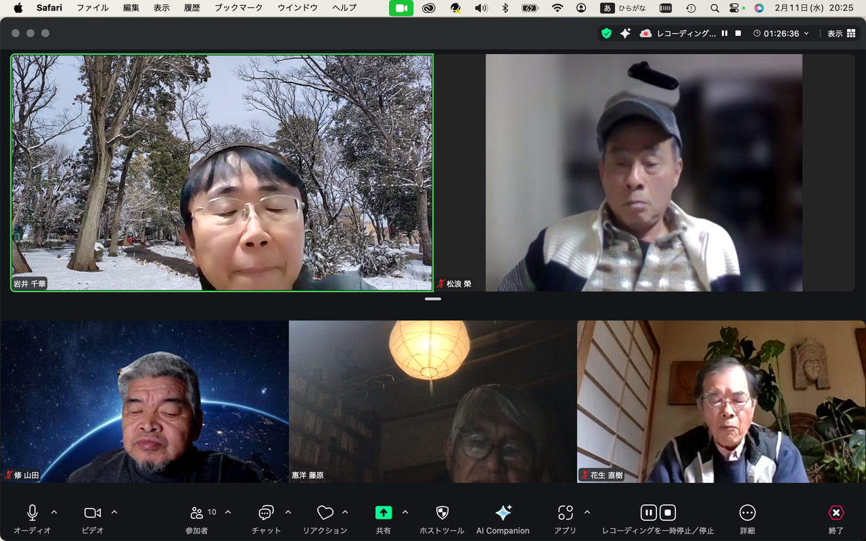Click the リアクション heart icon

pos(325,513)
